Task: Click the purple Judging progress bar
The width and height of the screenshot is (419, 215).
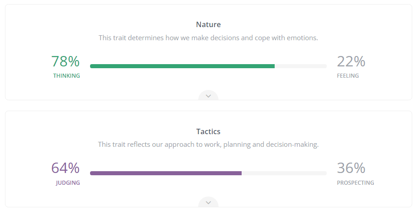Action: point(166,173)
